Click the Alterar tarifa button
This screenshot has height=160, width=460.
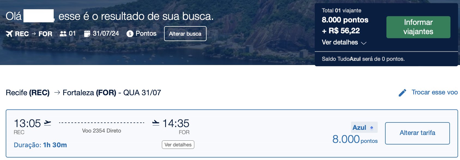click(417, 133)
